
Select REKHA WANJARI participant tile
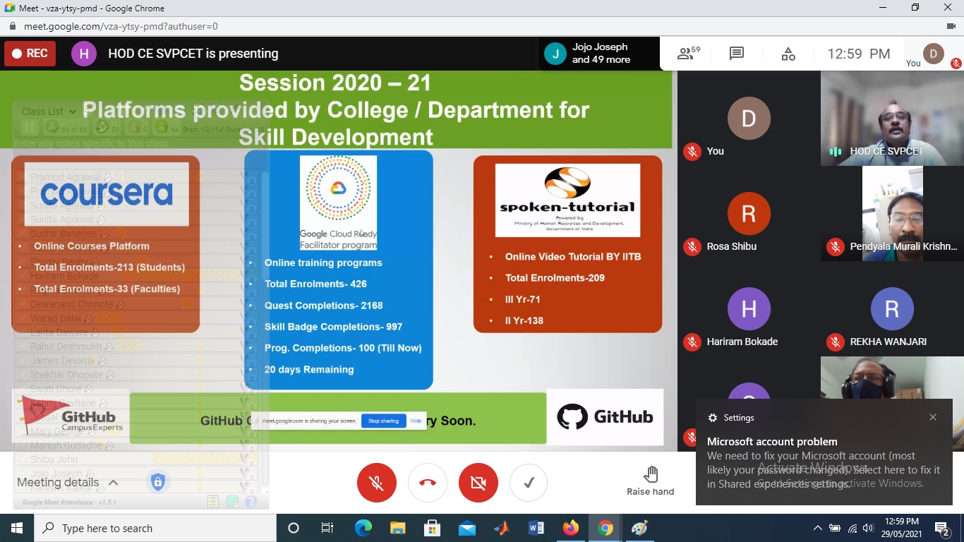892,308
